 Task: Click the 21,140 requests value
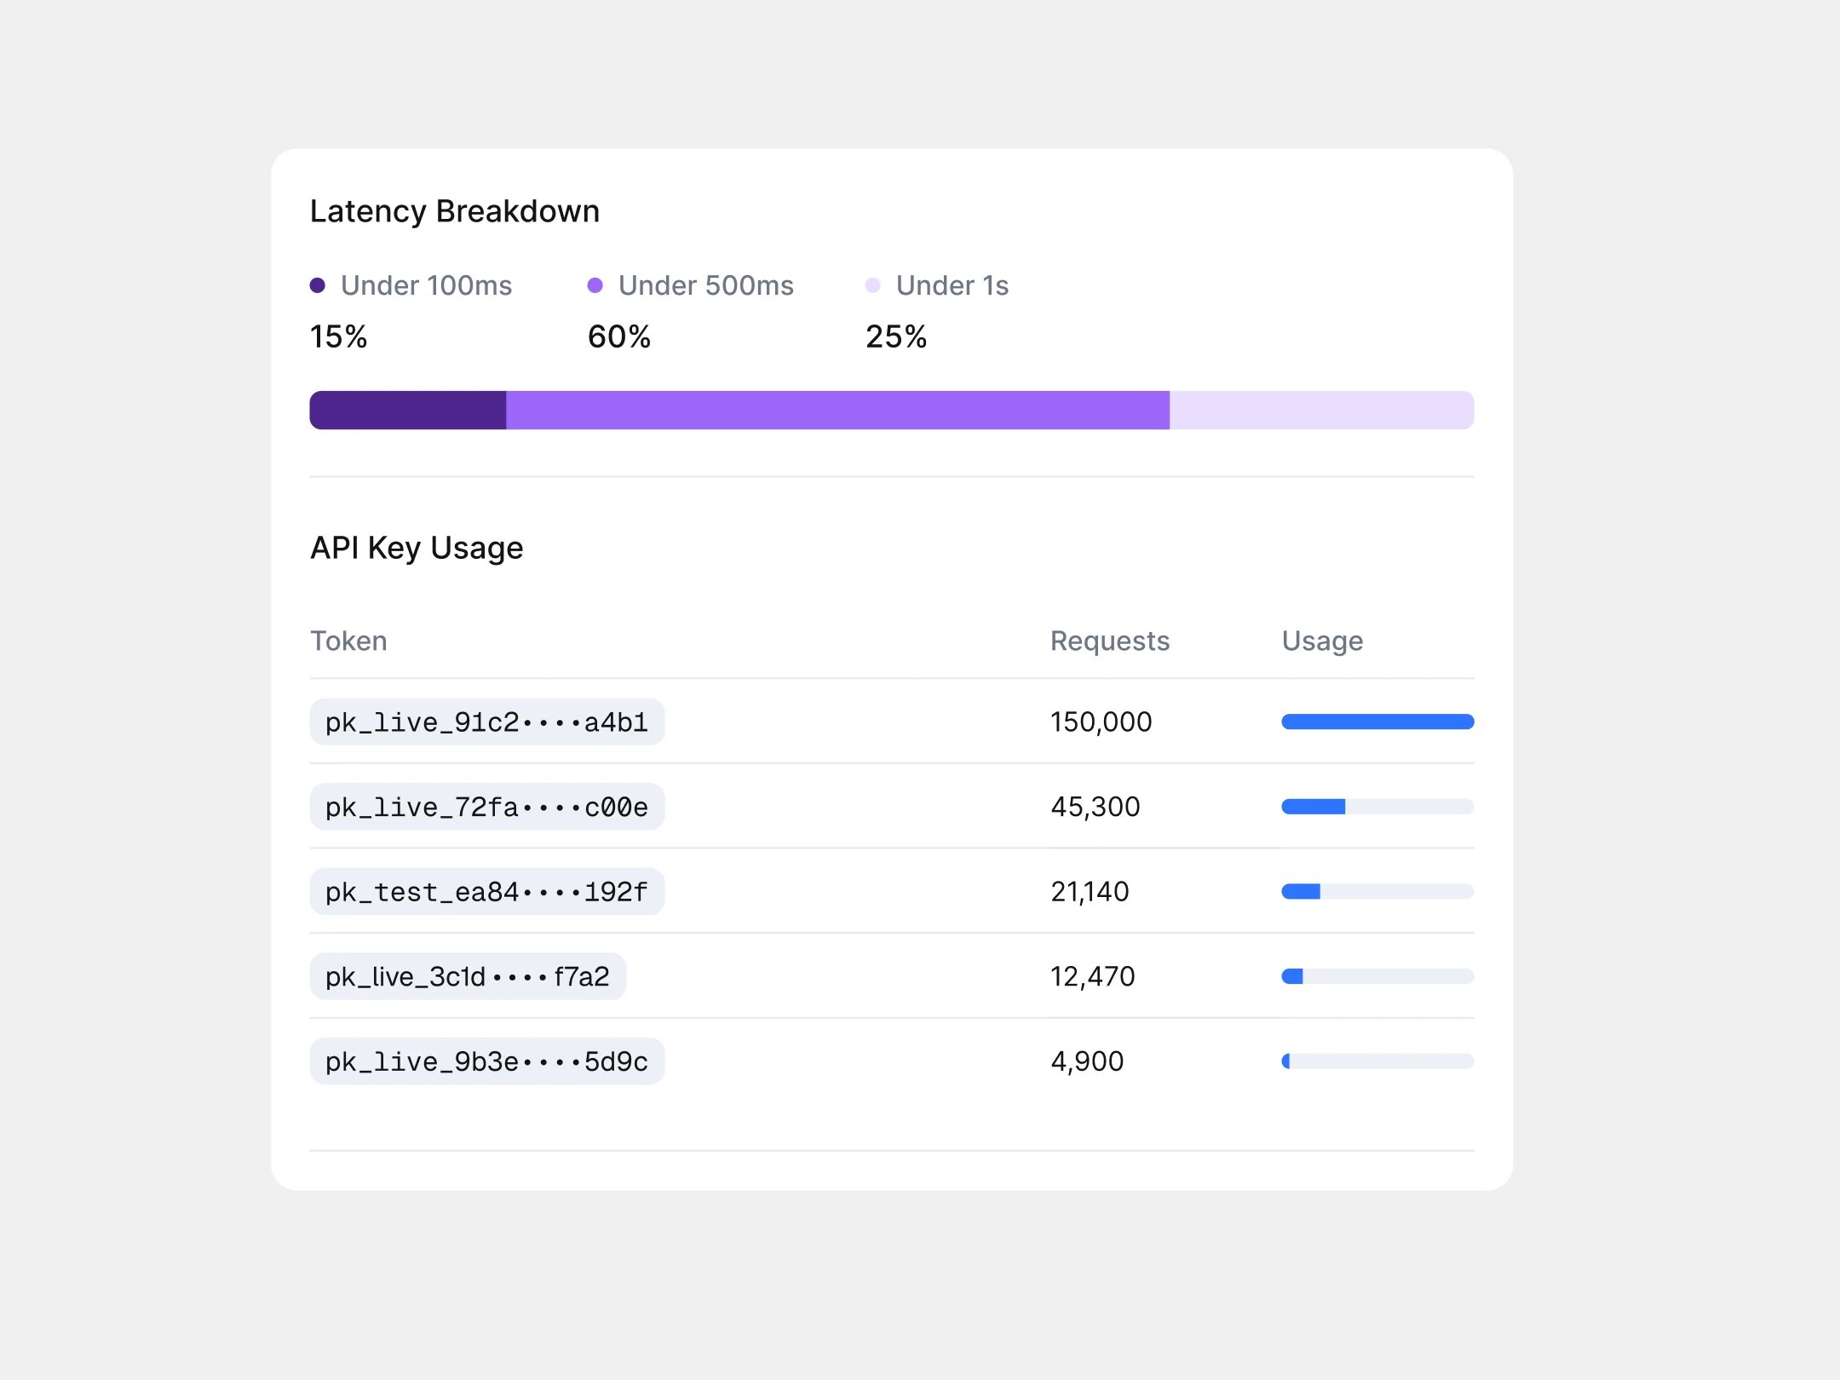pos(1090,892)
